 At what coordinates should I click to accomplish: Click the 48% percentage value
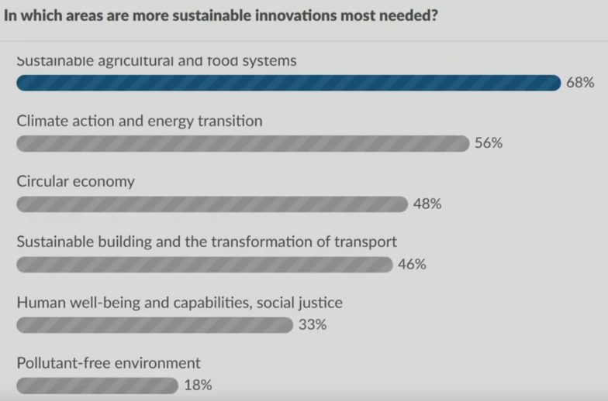tap(427, 204)
